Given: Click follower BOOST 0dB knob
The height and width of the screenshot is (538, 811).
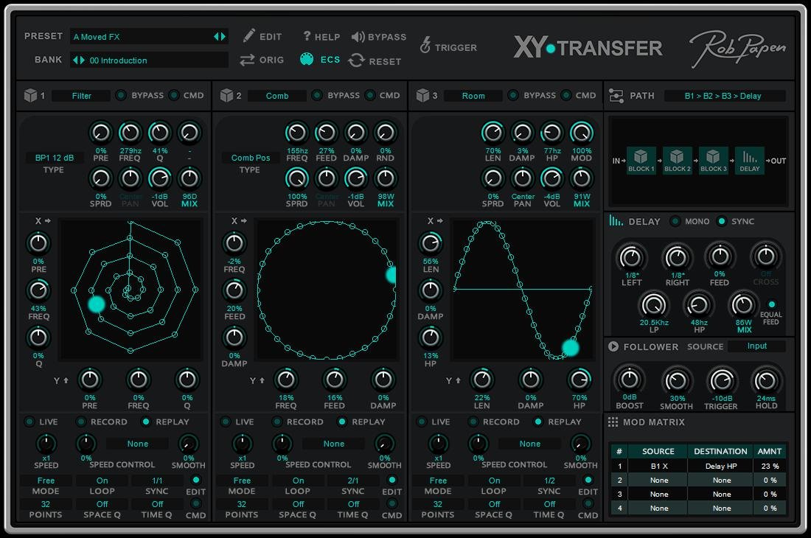Looking at the screenshot, I should pos(629,380).
